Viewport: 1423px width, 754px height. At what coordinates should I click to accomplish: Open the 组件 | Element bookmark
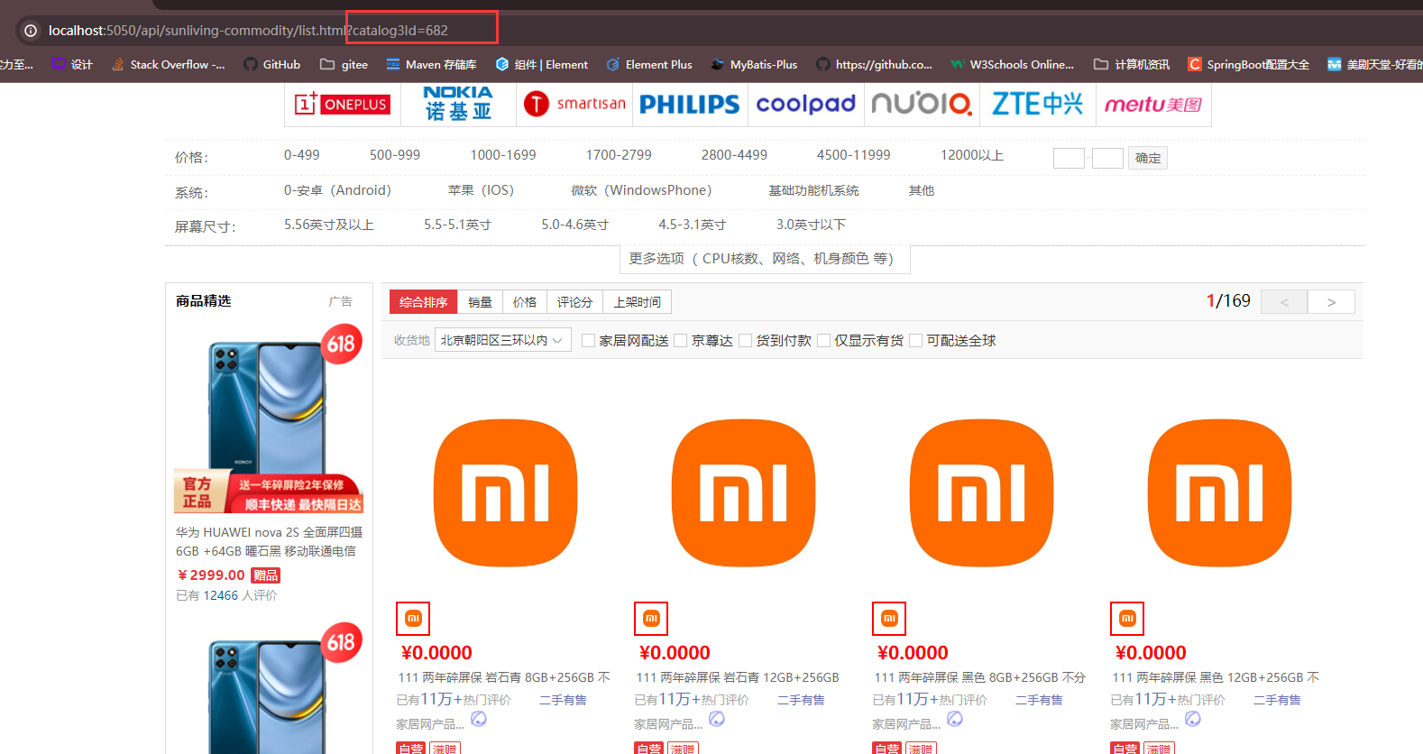[x=541, y=64]
